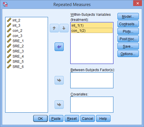Click the Between-Subjects Factor transfer arrow
Image resolution: width=144 pixels, height=127 pixels.
click(x=59, y=80)
